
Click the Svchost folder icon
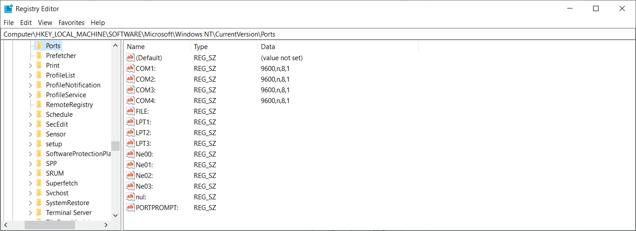(39, 193)
